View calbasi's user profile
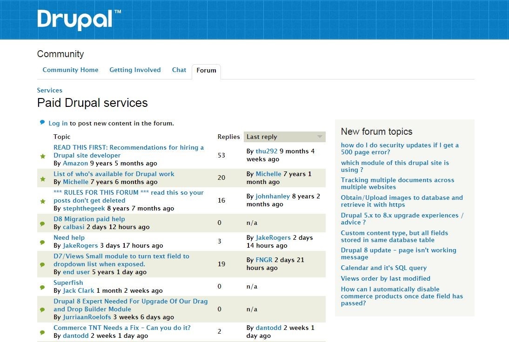 click(74, 227)
